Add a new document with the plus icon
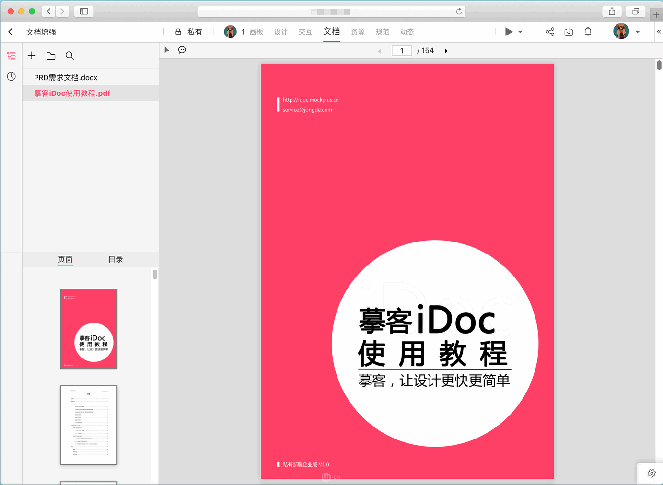Screen dimensions: 663x485 click(x=32, y=56)
